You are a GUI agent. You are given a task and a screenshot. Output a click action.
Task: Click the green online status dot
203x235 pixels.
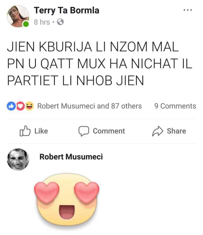pos(26,24)
